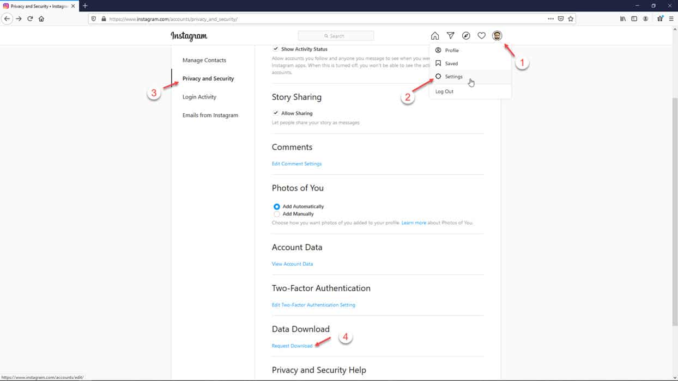Click the browser address bar URL
678x381 pixels.
pyautogui.click(x=173, y=19)
